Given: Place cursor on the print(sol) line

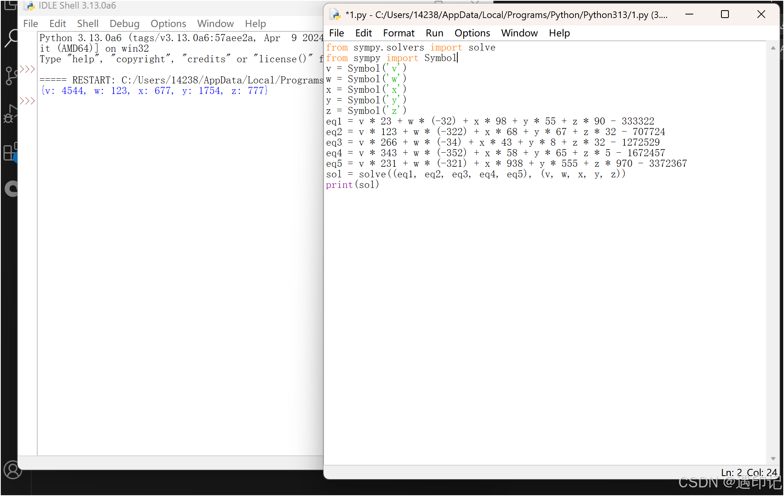Looking at the screenshot, I should [352, 184].
